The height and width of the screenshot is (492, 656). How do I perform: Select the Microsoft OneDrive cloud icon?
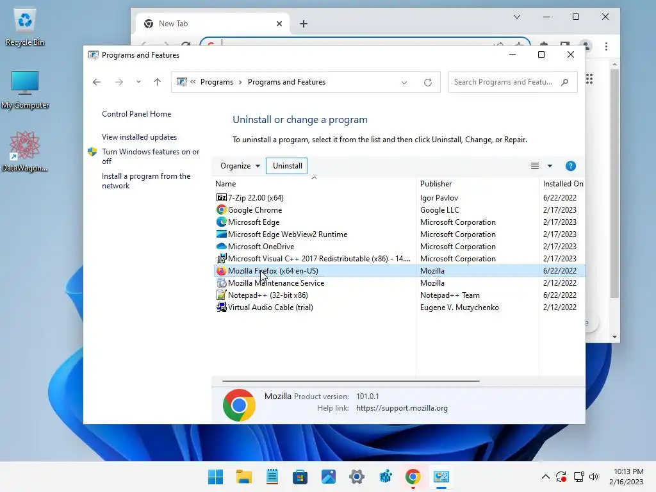221,246
